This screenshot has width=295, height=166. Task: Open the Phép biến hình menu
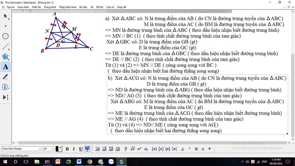click(68, 7)
